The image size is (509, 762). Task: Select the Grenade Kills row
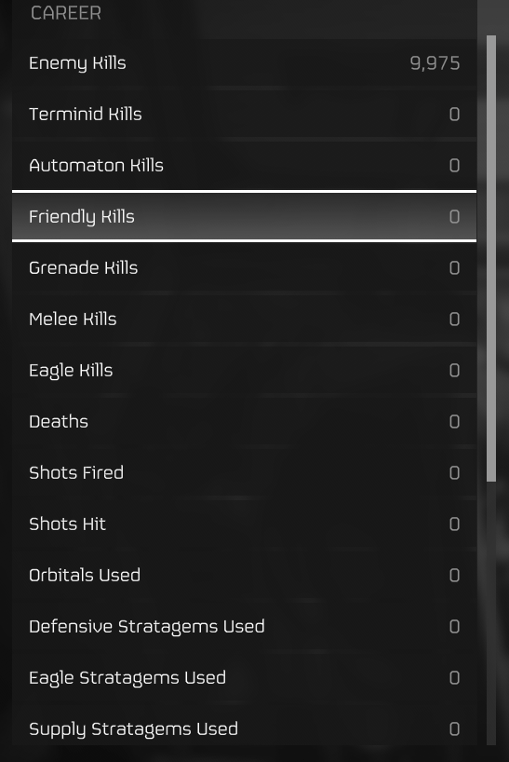244,267
